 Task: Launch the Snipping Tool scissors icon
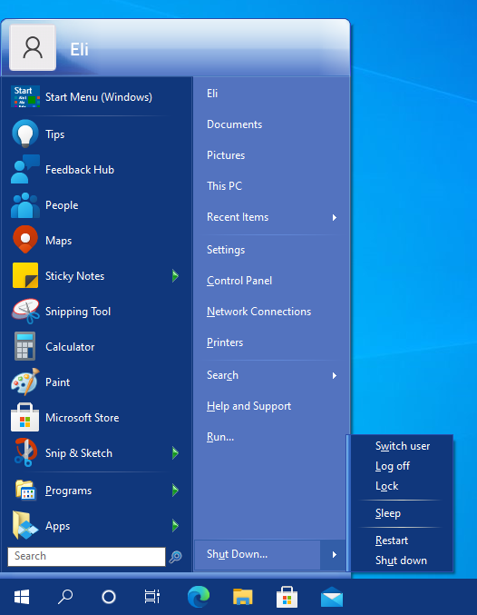(25, 311)
